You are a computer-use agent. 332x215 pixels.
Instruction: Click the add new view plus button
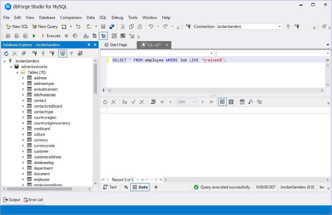(x=156, y=187)
